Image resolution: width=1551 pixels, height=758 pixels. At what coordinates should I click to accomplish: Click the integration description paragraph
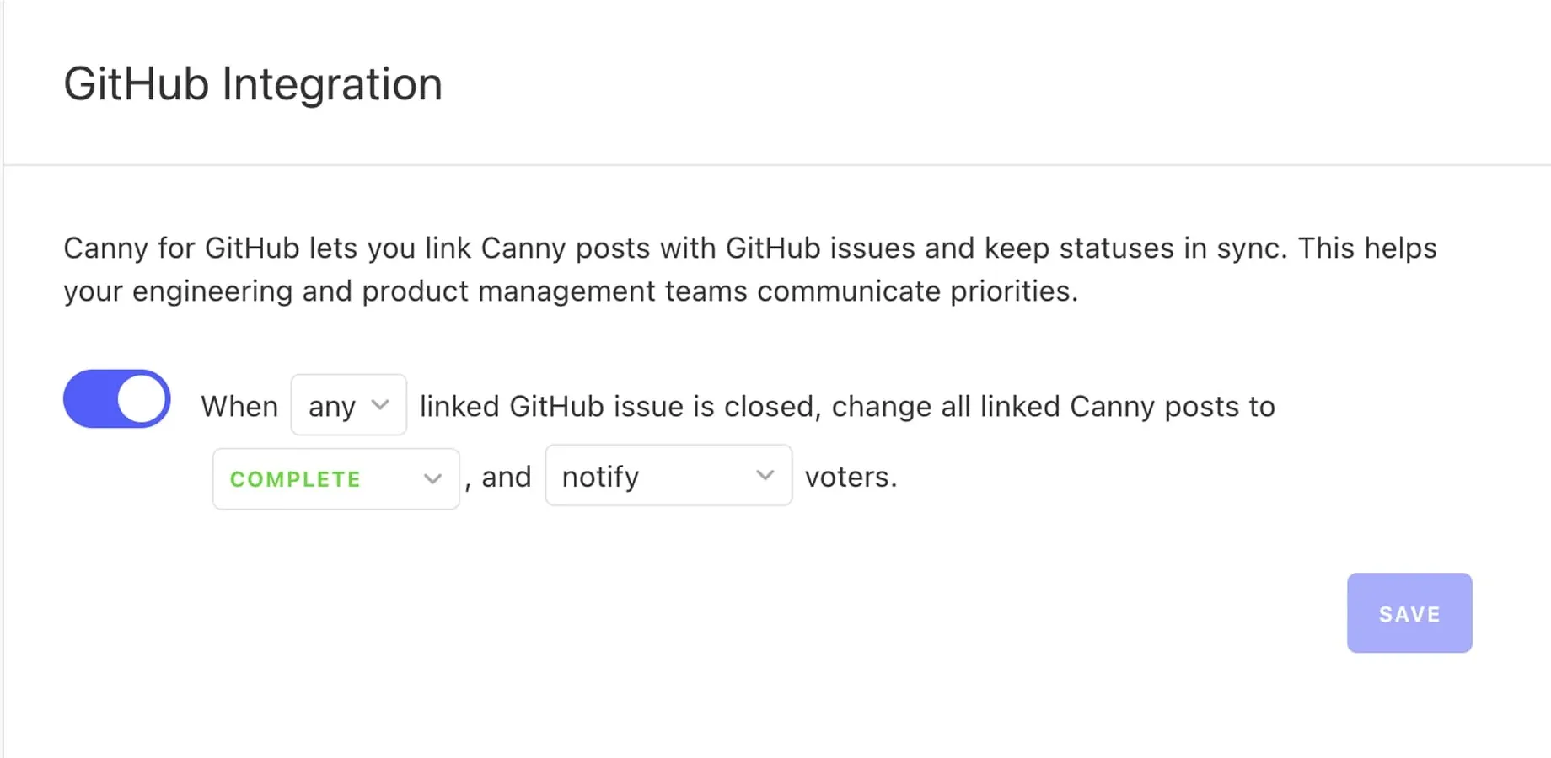[x=749, y=270]
